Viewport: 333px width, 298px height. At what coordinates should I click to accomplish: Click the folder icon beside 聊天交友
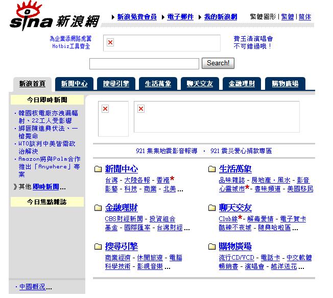[212, 208]
